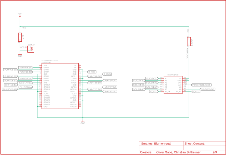Image resolution: width=226 pixels, height=155 pixels.
Task: Click the SOIL6/4.4C net label
Action: coord(139,89)
